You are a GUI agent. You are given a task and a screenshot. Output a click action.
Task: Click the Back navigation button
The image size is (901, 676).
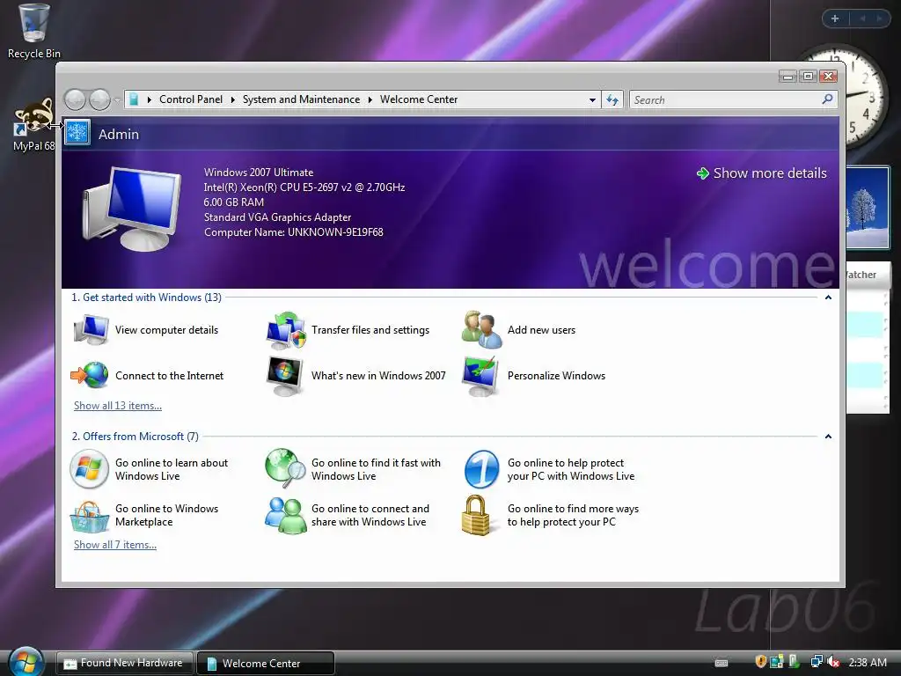tap(75, 99)
